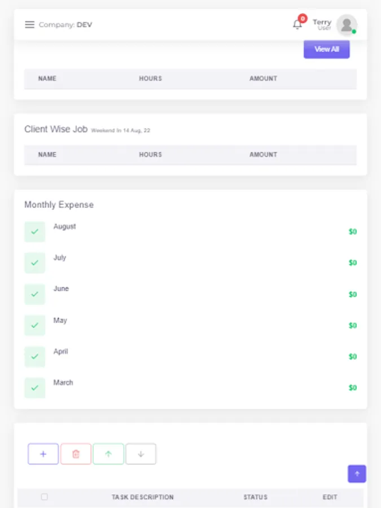Toggle the select-all checkbox in task table
Image resolution: width=381 pixels, height=508 pixels.
click(x=45, y=497)
